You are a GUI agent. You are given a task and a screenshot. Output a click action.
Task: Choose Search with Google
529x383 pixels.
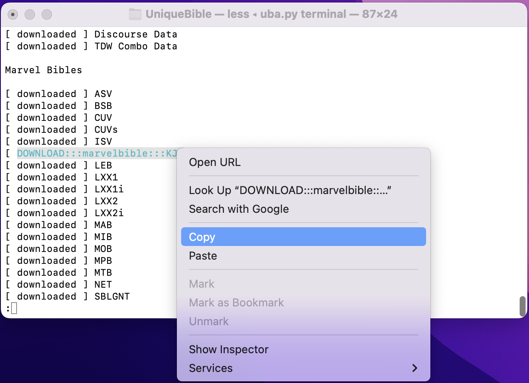[303, 209]
